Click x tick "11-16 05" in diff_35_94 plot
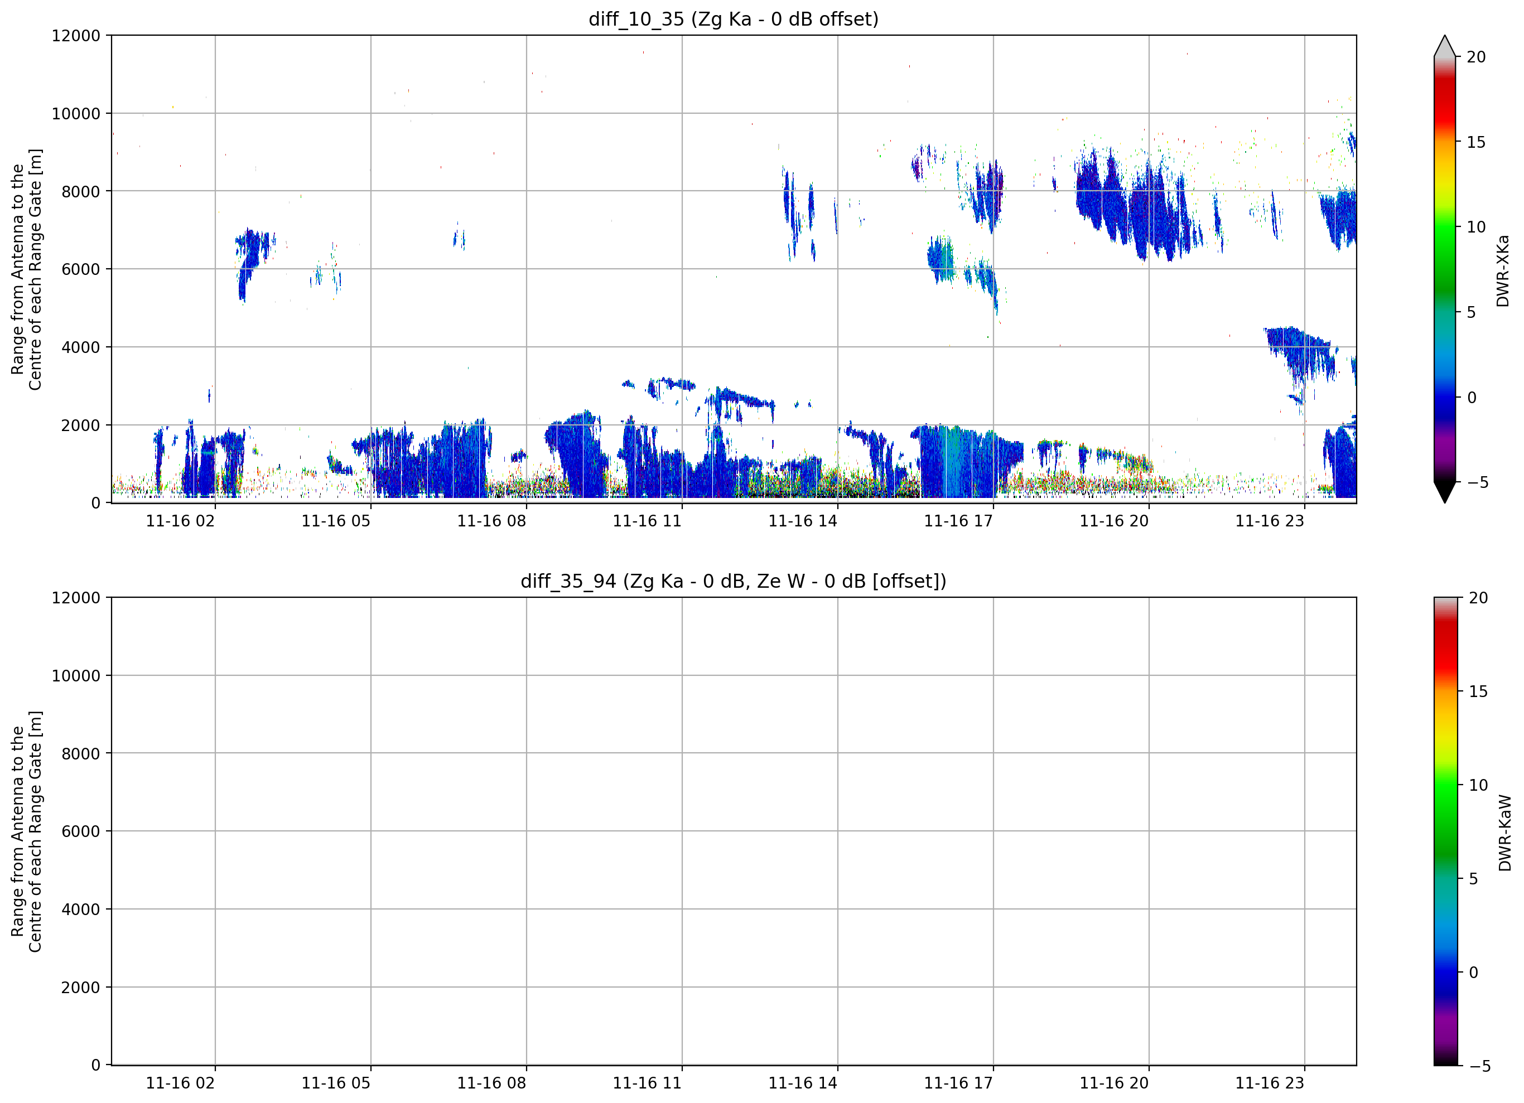Viewport: 1524px width, 1103px height. (336, 1083)
